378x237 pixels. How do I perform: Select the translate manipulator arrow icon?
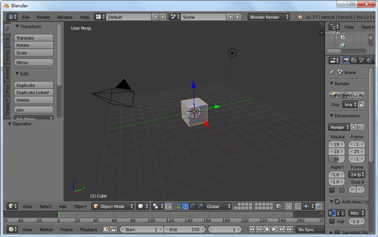pos(185,206)
